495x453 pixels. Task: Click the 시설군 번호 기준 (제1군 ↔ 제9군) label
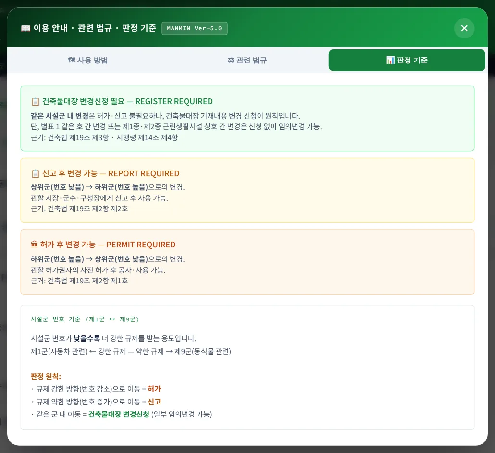pos(85,319)
